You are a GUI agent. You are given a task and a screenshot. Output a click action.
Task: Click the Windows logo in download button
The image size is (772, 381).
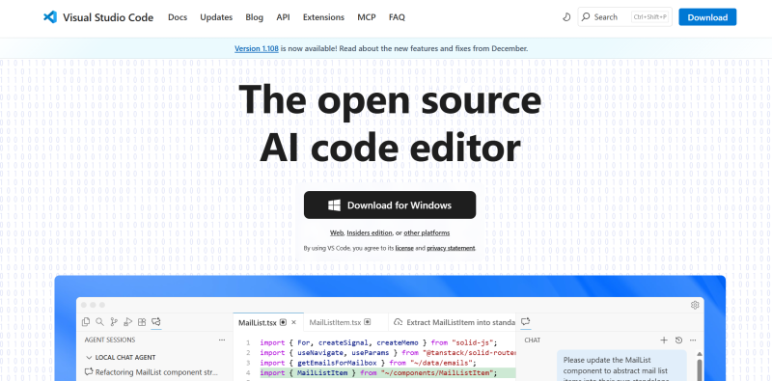334,205
